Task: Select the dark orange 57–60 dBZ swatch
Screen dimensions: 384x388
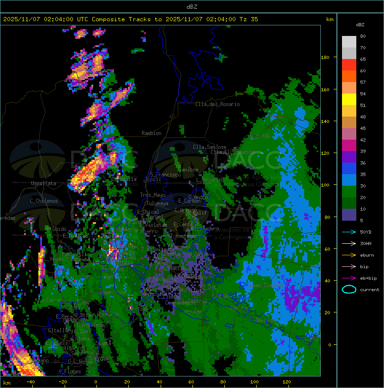Action: pyautogui.click(x=349, y=76)
